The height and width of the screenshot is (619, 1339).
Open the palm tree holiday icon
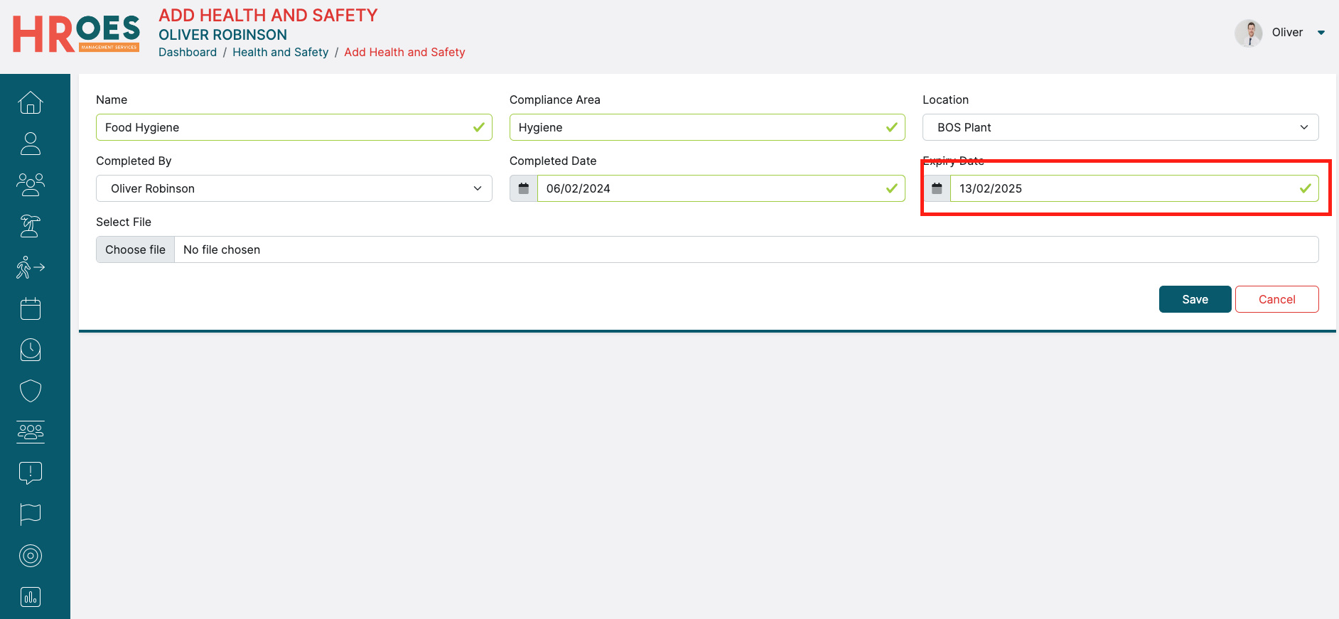tap(31, 226)
